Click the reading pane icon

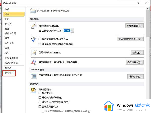34,76
